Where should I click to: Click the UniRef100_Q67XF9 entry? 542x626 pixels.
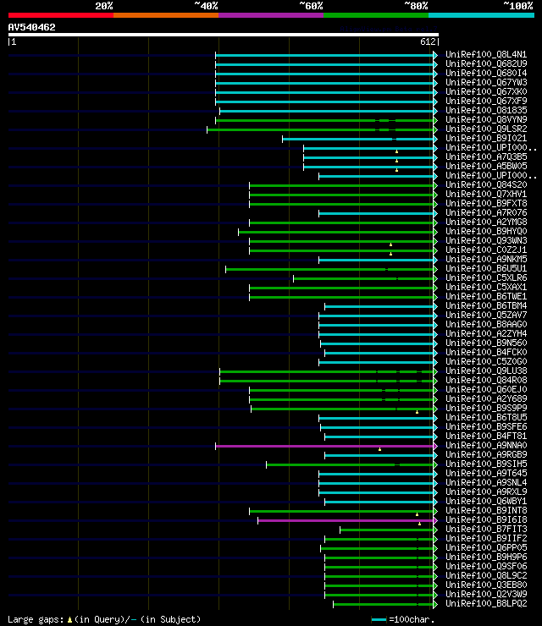point(486,101)
